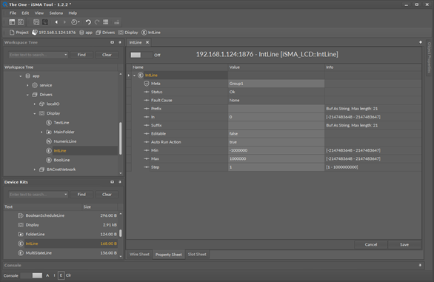Click the dark grid icon in toolbar
The height and width of the screenshot is (282, 434).
pyautogui.click(x=45, y=22)
